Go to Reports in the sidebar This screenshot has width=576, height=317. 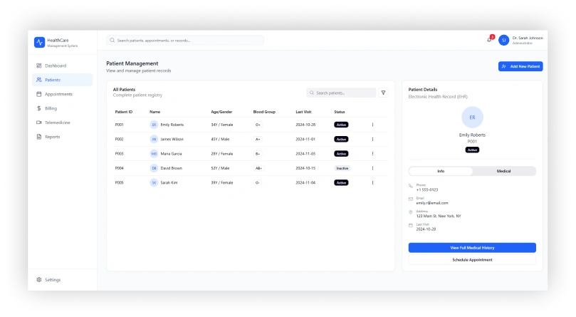coord(52,137)
